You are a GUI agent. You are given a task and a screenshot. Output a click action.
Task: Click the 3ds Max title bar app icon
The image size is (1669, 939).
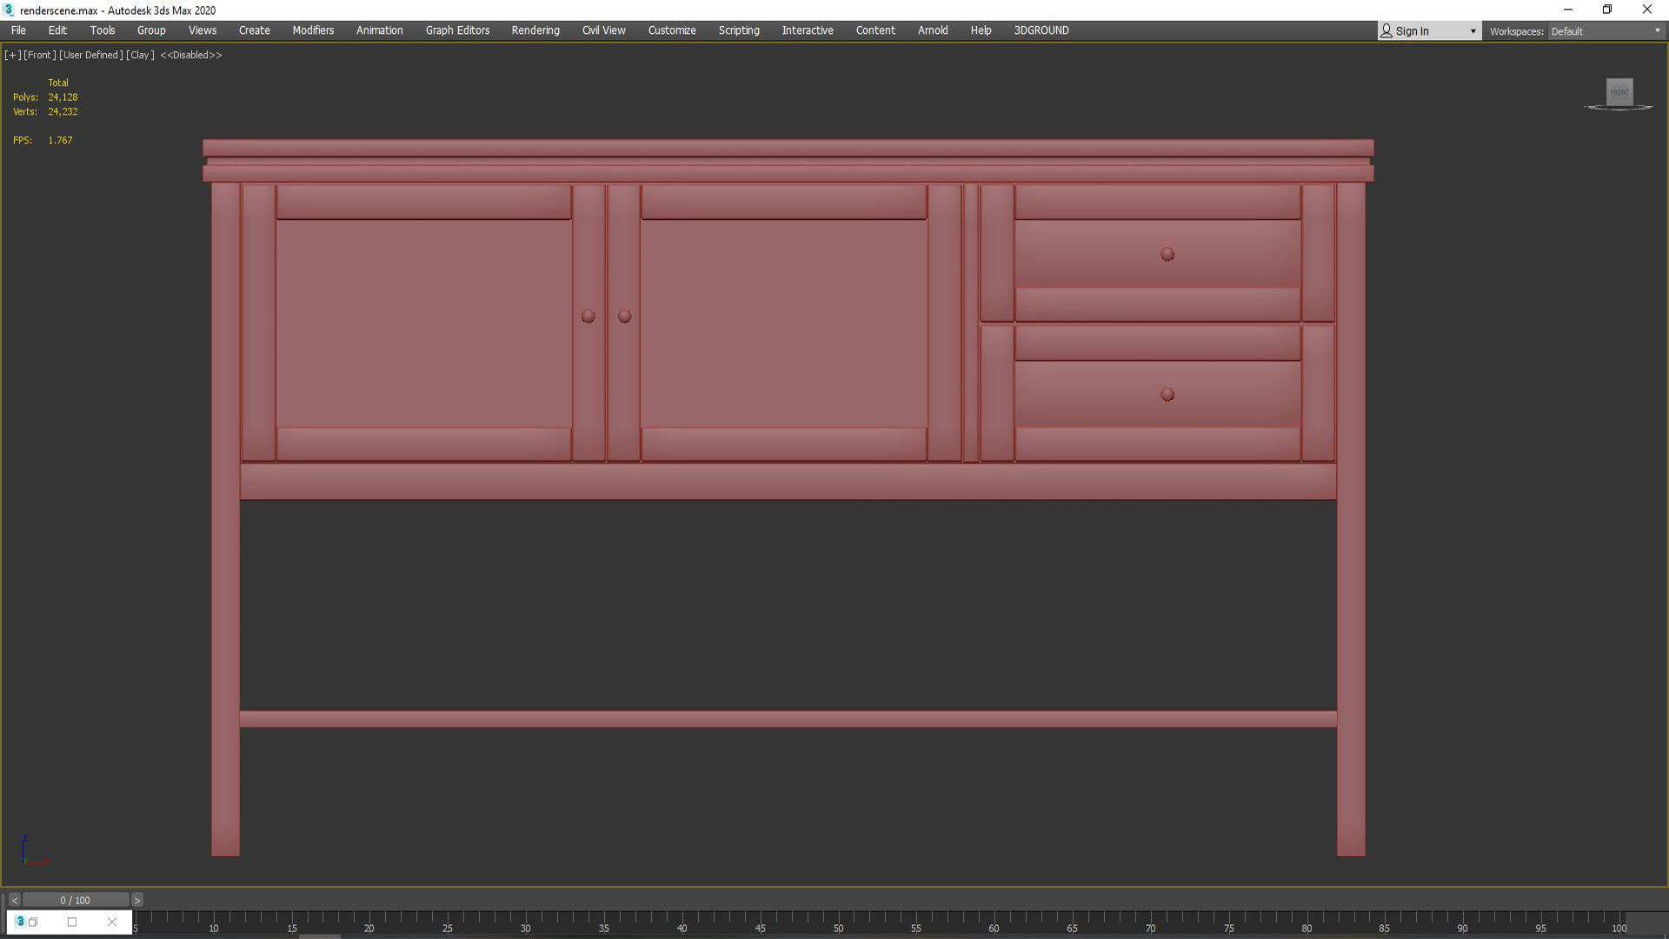(x=9, y=10)
